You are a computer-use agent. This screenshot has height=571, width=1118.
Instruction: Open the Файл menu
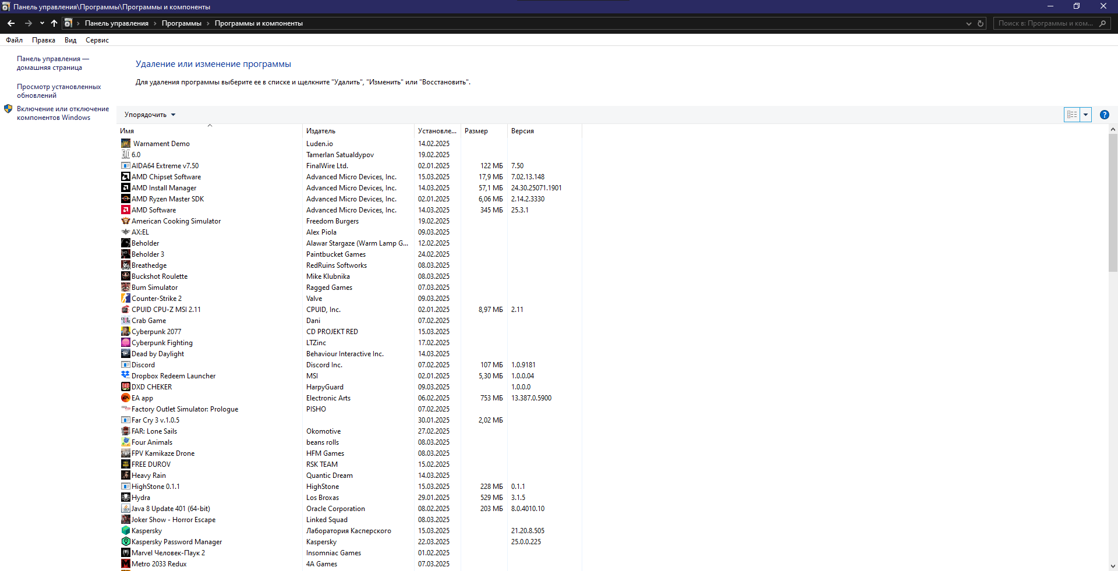(x=14, y=40)
